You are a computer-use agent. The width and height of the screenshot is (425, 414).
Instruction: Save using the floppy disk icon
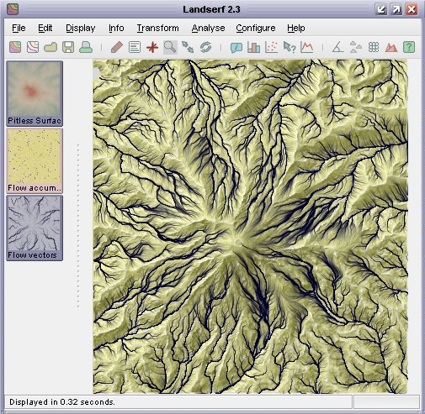click(x=68, y=47)
